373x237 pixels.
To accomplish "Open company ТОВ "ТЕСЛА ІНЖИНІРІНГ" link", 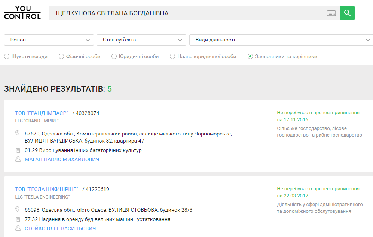I will click(x=47, y=189).
